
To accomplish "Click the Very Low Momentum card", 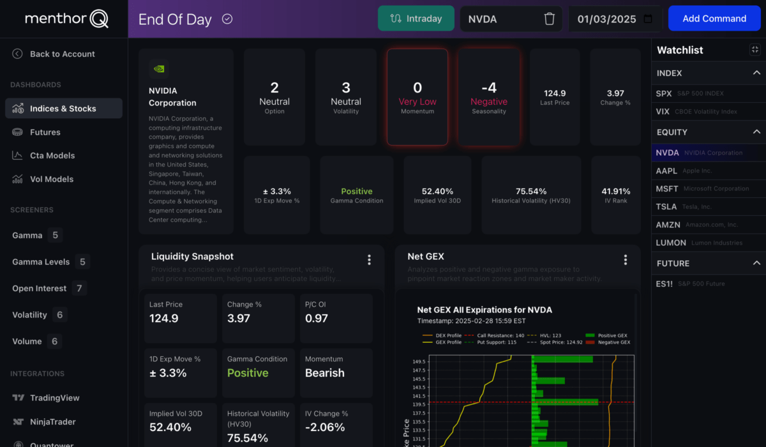I will coord(417,97).
